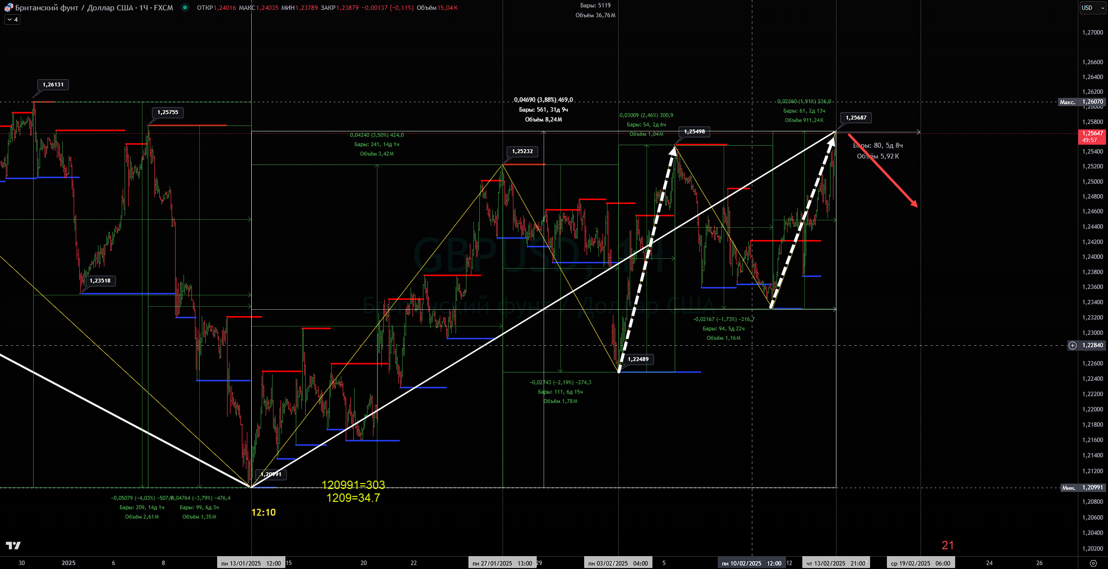The width and height of the screenshot is (1108, 569).
Task: Click the −0,00137 (−0,11%) change value
Action: [387, 7]
